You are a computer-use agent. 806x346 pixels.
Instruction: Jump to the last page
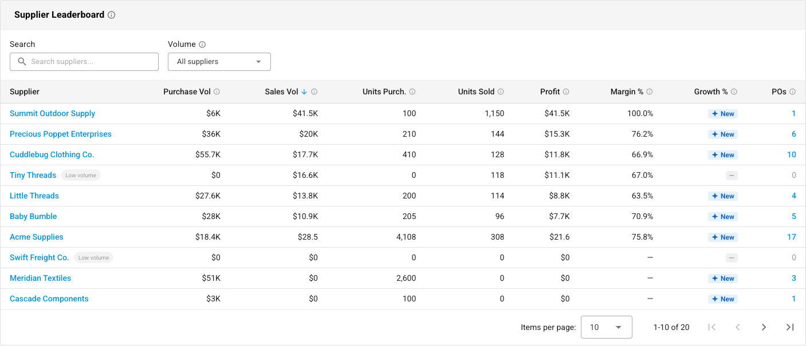click(790, 327)
